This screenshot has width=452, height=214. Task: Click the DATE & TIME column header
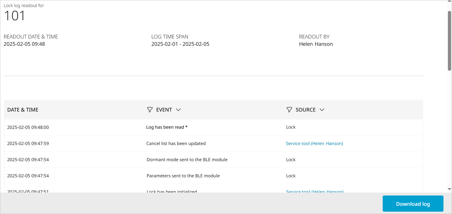[23, 110]
